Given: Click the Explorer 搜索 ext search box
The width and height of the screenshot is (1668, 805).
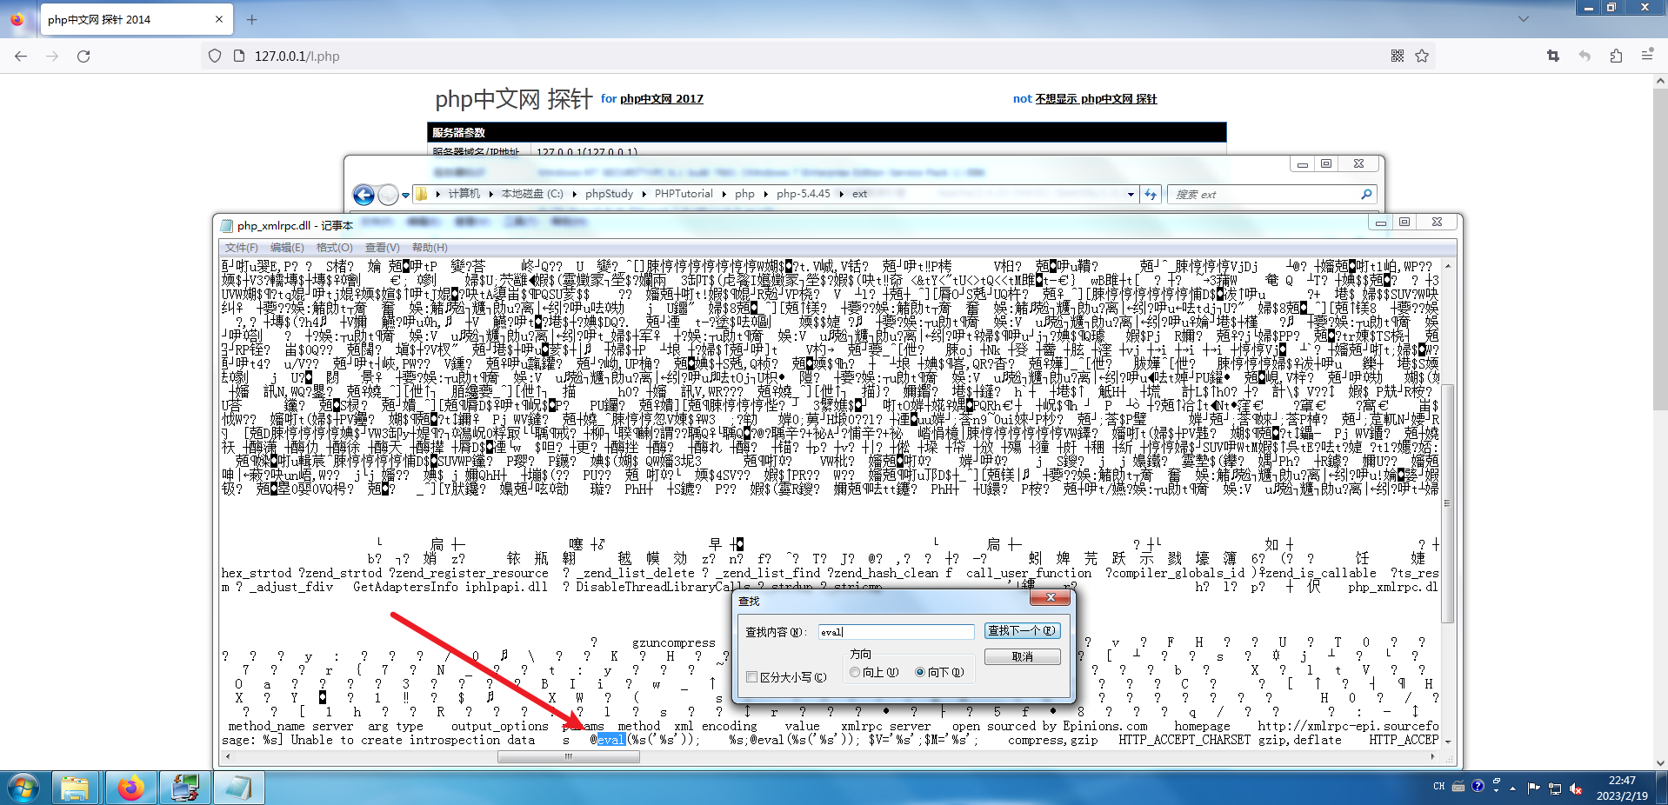Looking at the screenshot, I should pos(1264,195).
